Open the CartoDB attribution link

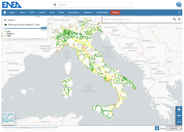coord(53,128)
